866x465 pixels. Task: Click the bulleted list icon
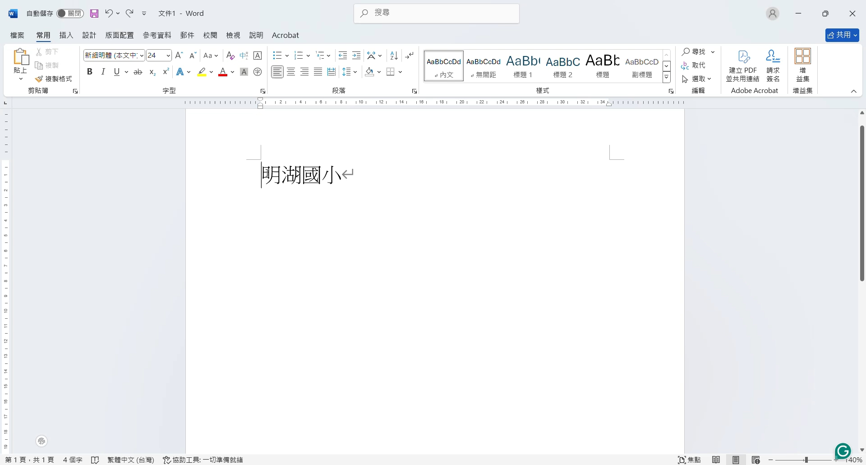tap(277, 56)
